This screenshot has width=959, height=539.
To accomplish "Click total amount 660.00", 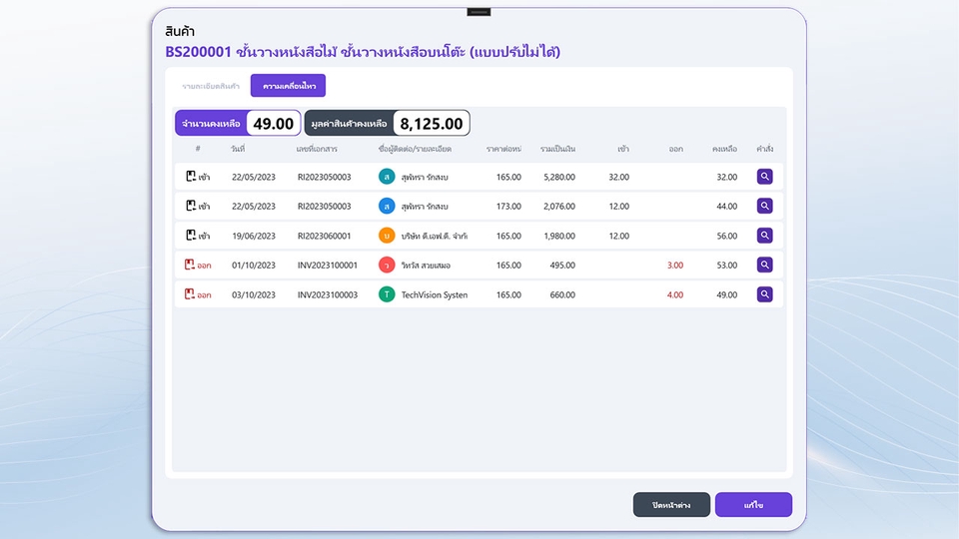I will (x=562, y=294).
